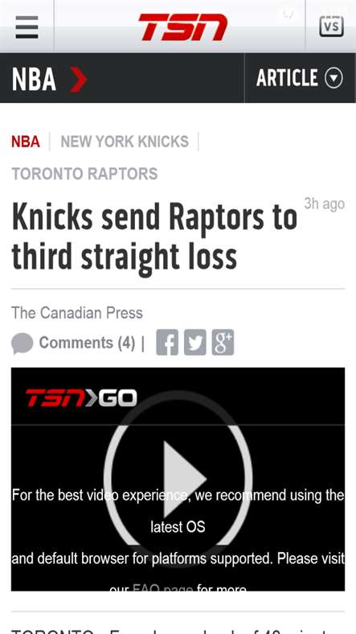
Task: Share article on Facebook
Action: click(167, 343)
